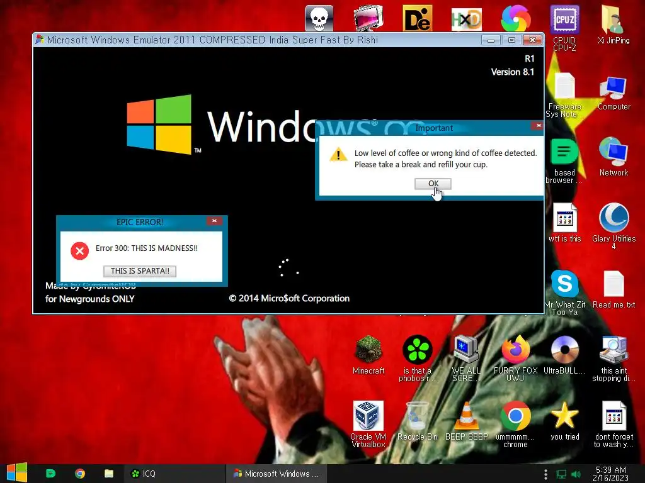Viewport: 645px width, 483px height.
Task: Click the emulator window title icon
Action: 40,40
